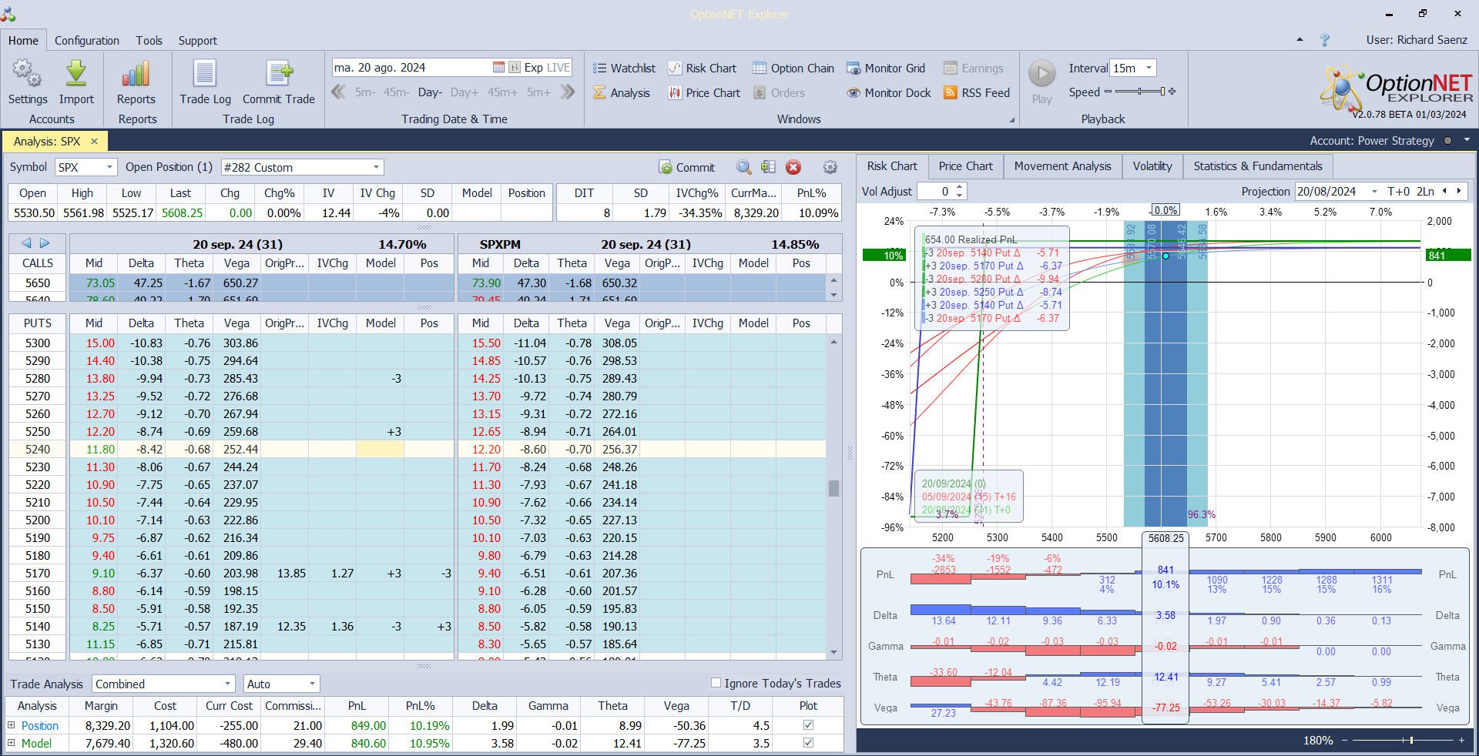Switch to the Volatility tab
The height and width of the screenshot is (756, 1479).
pyautogui.click(x=1152, y=166)
